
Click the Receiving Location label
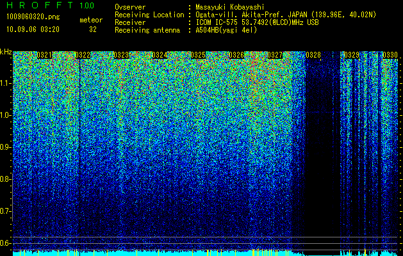pyautogui.click(x=149, y=15)
